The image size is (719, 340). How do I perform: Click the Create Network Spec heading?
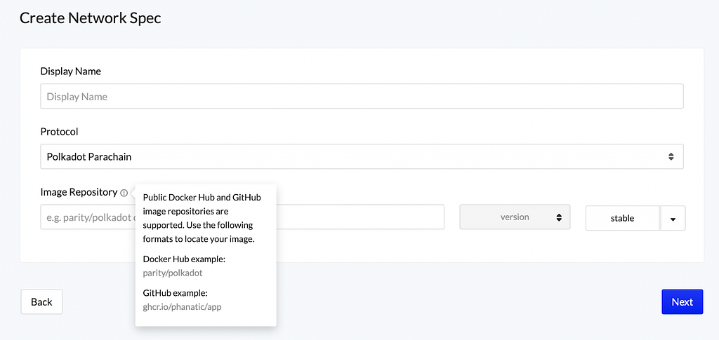pos(91,18)
